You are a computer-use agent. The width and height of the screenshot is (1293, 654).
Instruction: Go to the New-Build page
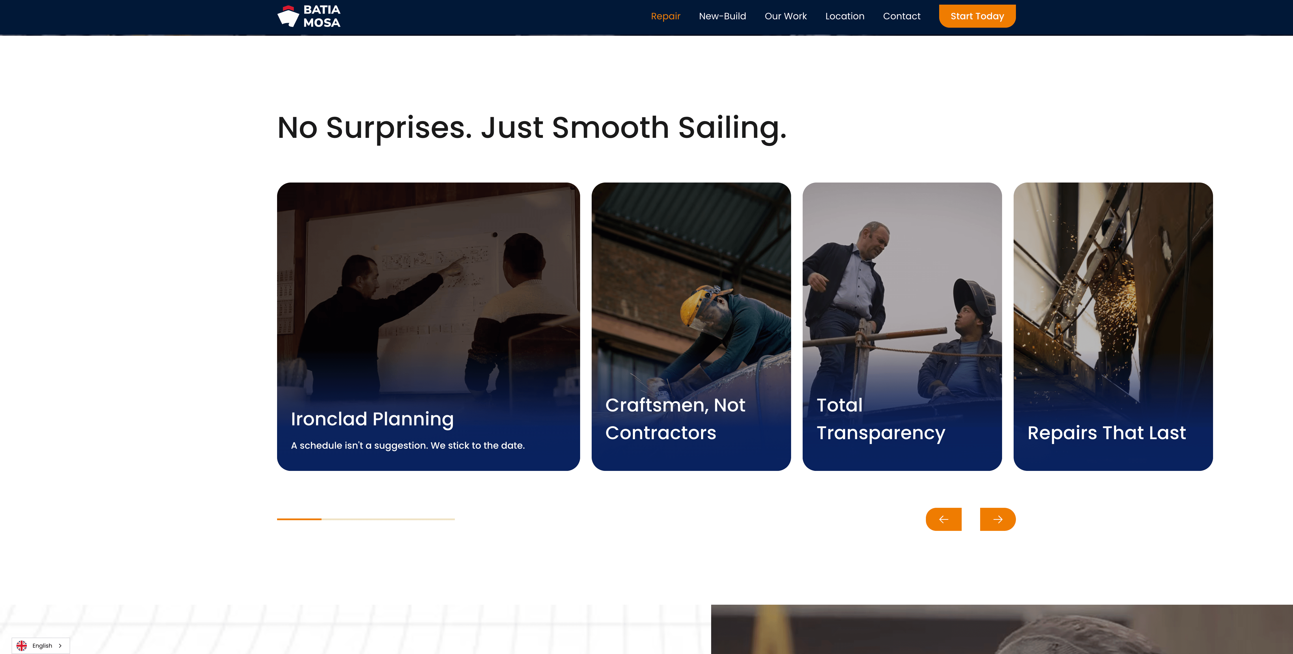722,16
